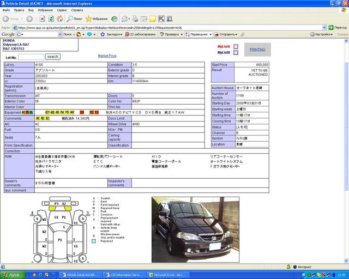Click the address bar URL field
Image resolution: width=349 pixels, height=279 pixels.
pyautogui.click(x=168, y=28)
